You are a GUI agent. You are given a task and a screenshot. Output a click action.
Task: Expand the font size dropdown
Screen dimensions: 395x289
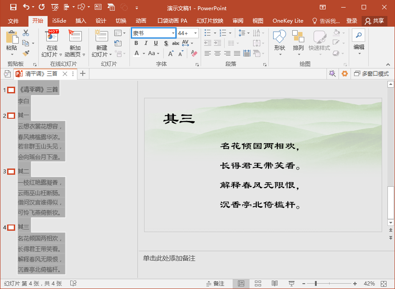195,33
